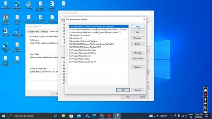This screenshot has width=212, height=119.
Task: Open the Visual Studio Code desktop shortcut
Action: (x=17, y=33)
